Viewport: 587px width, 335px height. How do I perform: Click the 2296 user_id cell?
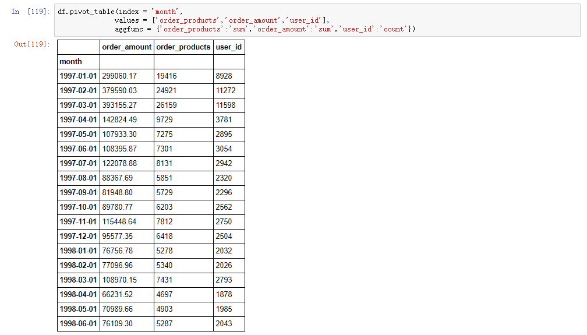tap(229, 193)
